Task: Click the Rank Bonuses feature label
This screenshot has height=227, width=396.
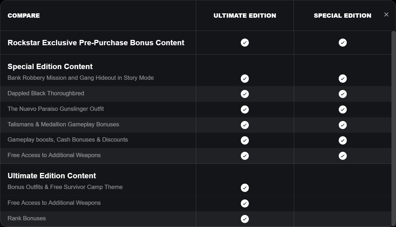Action: (27, 218)
